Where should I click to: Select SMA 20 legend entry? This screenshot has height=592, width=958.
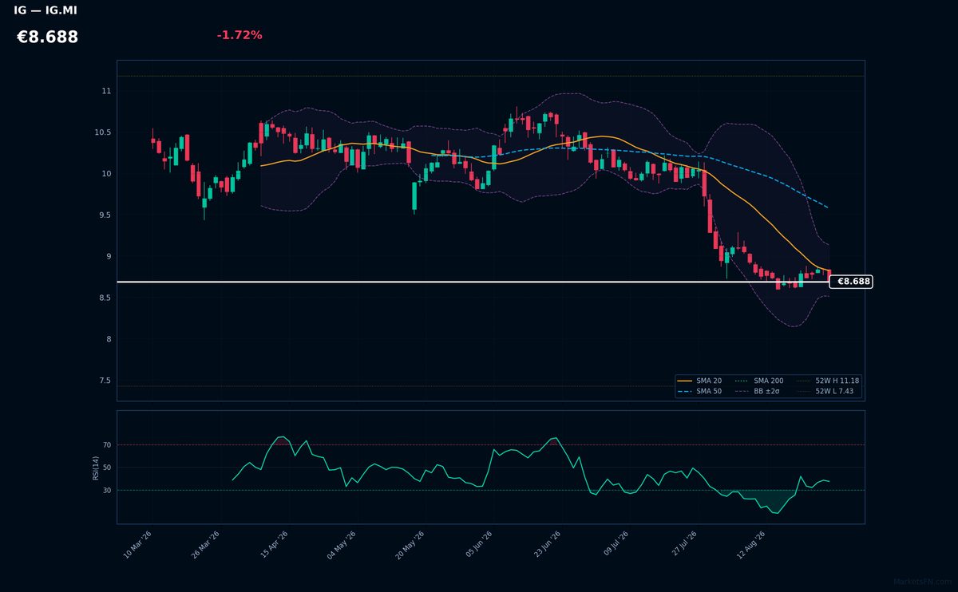tap(699, 381)
